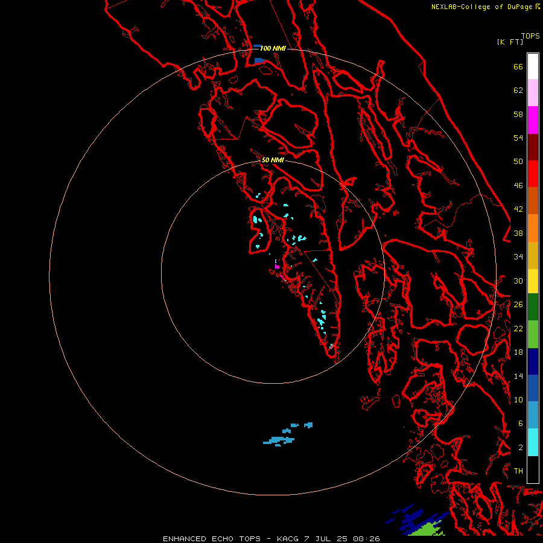This screenshot has height=543, width=543.
Task: Click the magenta echo near the radar center
Action: tap(277, 266)
